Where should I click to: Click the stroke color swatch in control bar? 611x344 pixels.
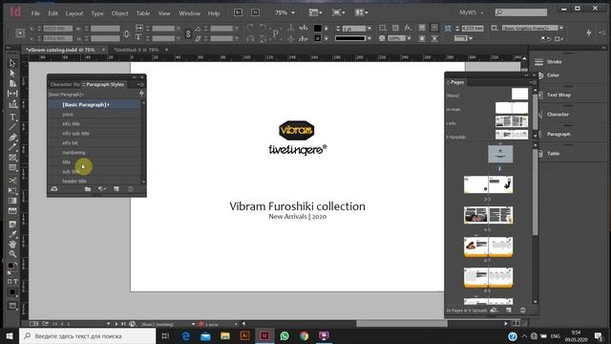[318, 38]
